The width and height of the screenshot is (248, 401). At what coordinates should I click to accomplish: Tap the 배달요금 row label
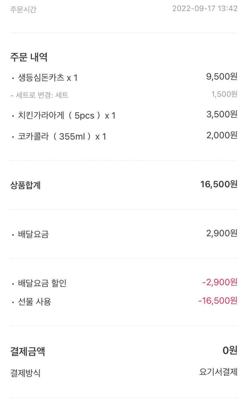coord(33,234)
